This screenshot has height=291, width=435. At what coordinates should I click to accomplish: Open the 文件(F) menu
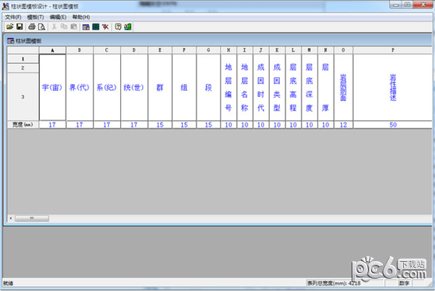click(14, 17)
